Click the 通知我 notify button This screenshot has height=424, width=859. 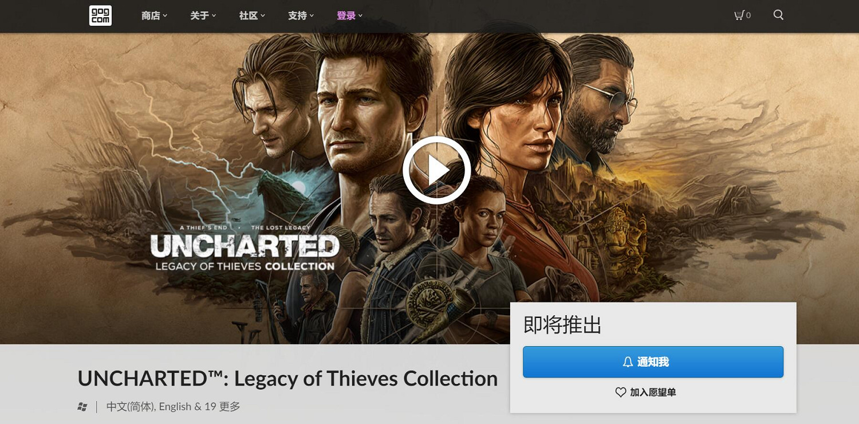coord(653,362)
